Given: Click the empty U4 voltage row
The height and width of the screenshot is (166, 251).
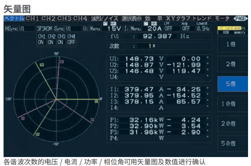Looking at the screenshot, I should coord(160,77).
